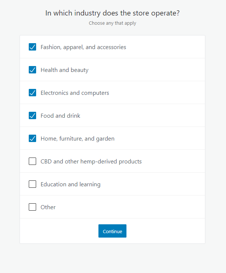Image resolution: width=226 pixels, height=273 pixels.
Task: Click the 'Other' option label text
Action: (48, 207)
